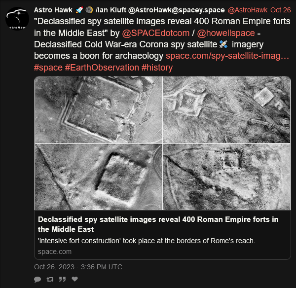Viewport: 296px width, 288px height.
Task: Click the satellite emoji in tweet text
Action: click(x=223, y=44)
